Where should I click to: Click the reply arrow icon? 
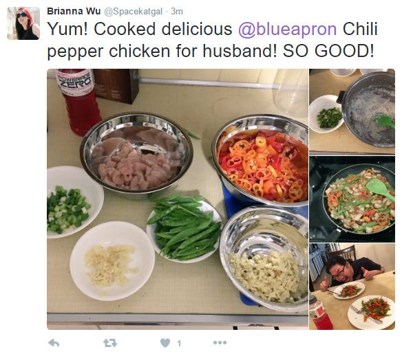pos(54,343)
